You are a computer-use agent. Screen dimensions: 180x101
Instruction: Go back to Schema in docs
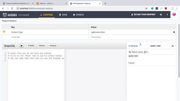click(133, 46)
